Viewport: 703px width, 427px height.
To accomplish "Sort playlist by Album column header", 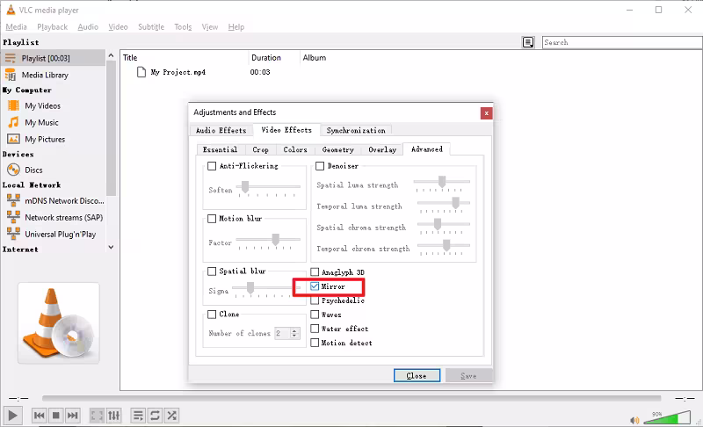I will 315,58.
